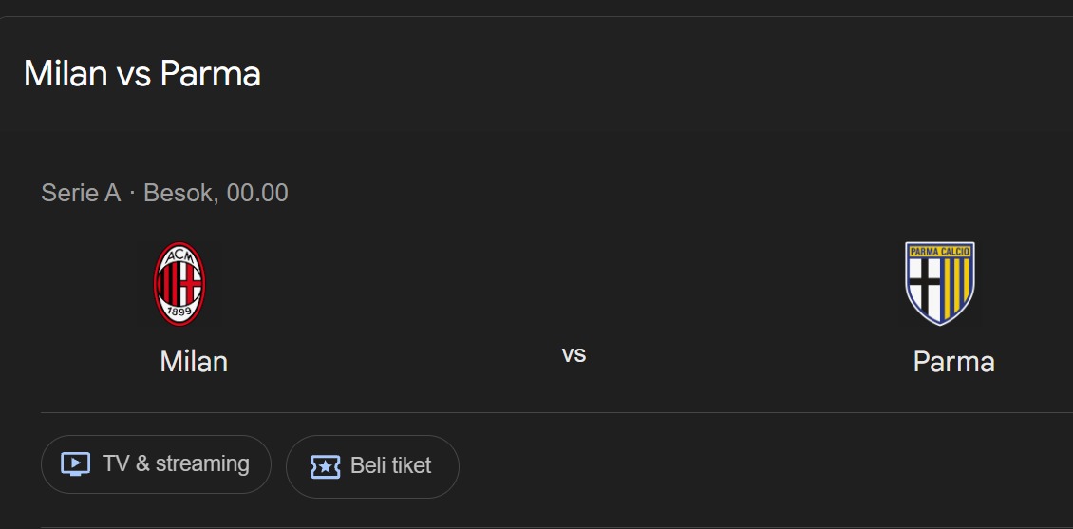Click the small vs text between teams
The width and height of the screenshot is (1073, 529).
coord(574,354)
